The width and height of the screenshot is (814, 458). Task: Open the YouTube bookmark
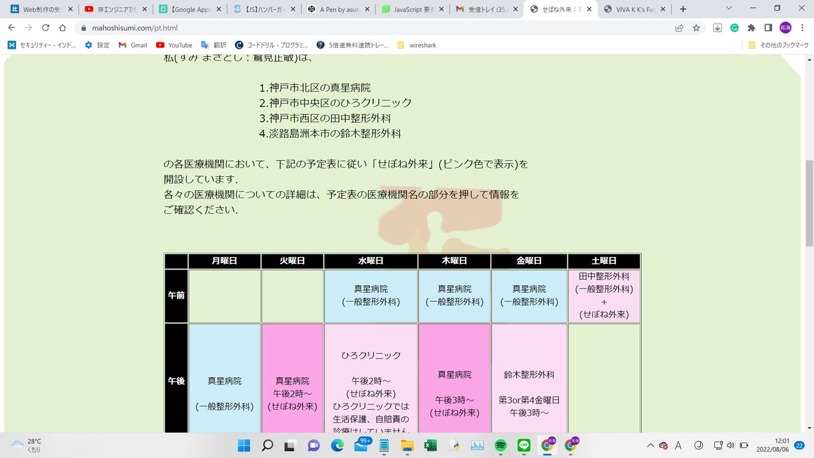coord(173,45)
